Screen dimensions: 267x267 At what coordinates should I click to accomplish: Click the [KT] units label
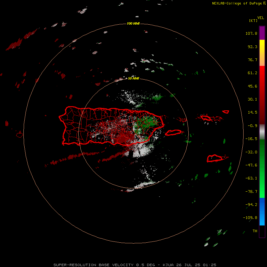(x=253, y=20)
